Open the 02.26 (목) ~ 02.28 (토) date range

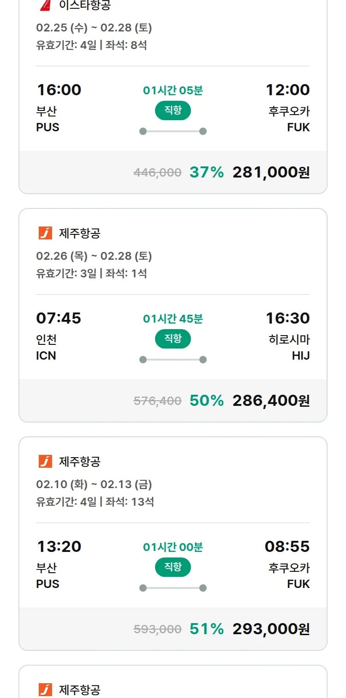click(94, 256)
